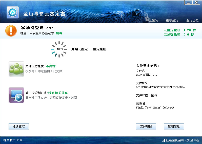The height and width of the screenshot is (144, 202).
Task: Open 鉴定历史 in the top menu
Action: click(192, 20)
